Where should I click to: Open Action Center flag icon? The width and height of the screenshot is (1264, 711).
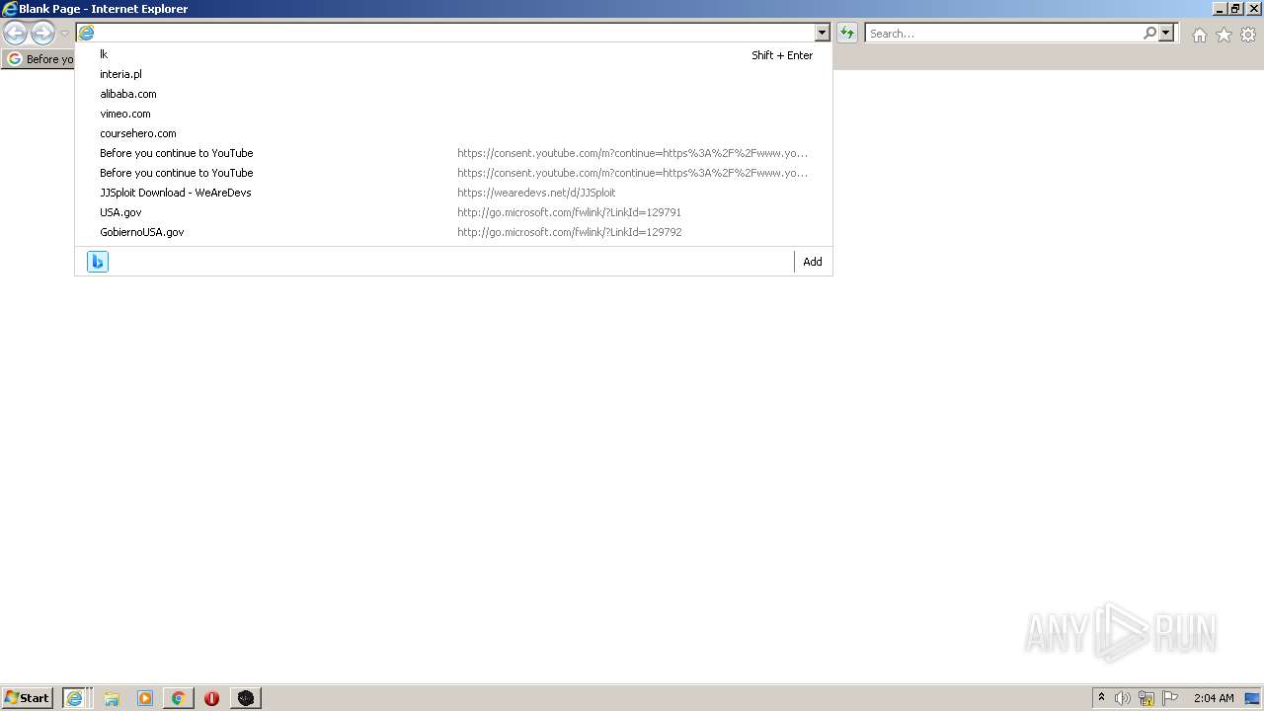coord(1170,698)
